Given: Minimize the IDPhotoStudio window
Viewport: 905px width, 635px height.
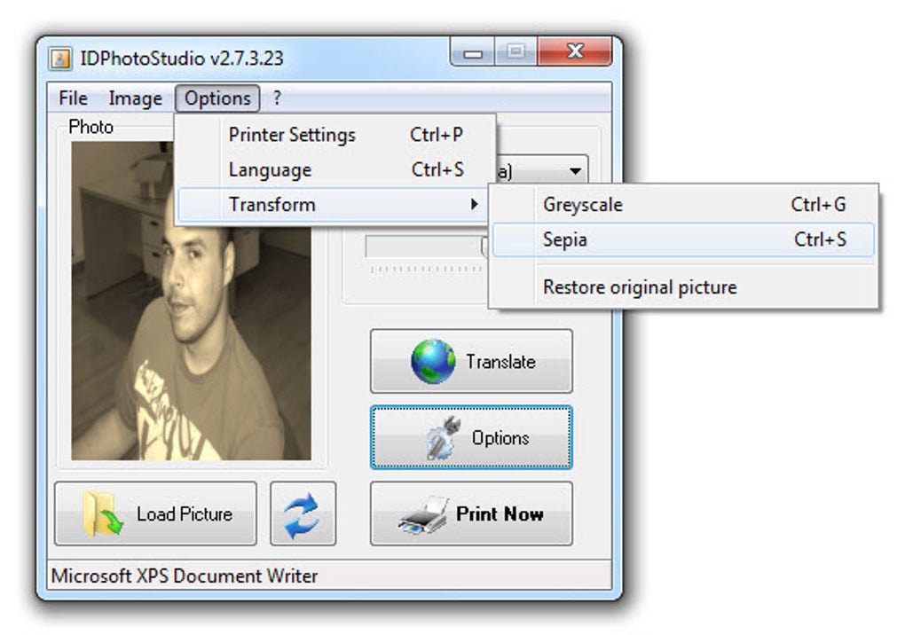Looking at the screenshot, I should pos(473,53).
